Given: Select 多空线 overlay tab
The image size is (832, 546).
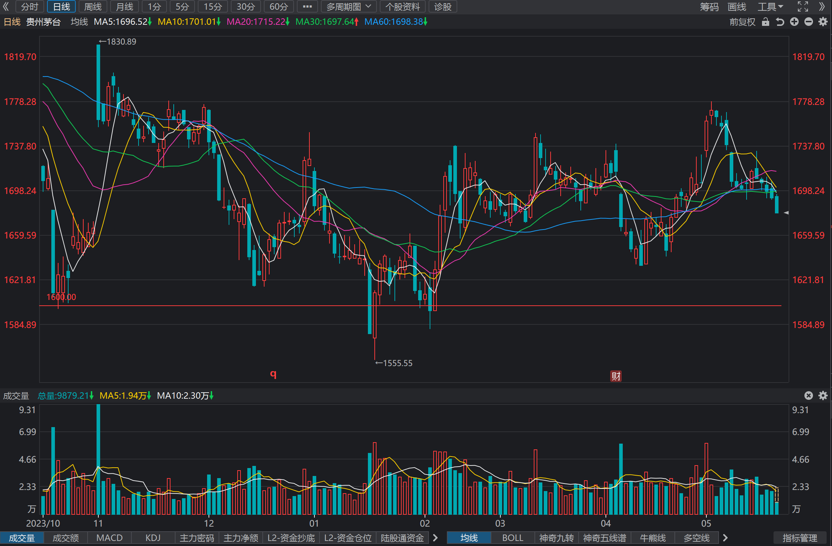Looking at the screenshot, I should click(697, 538).
